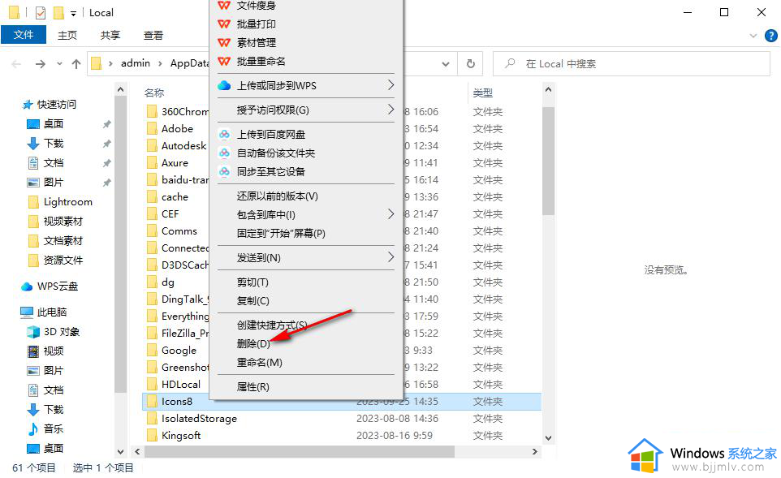Viewport: 781px width, 478px height.
Task: Choose 删除(D) from context menu
Action: 253,343
